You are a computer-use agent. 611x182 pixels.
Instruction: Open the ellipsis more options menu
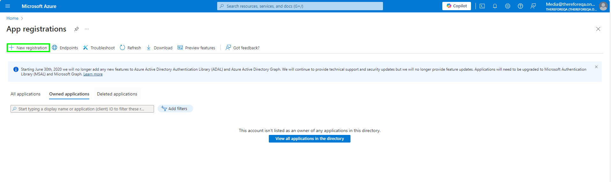[x=87, y=29]
